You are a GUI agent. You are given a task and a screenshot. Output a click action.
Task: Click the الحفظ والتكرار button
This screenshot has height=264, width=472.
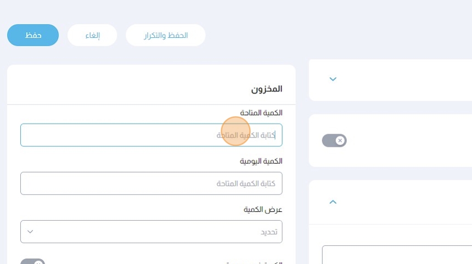point(166,35)
